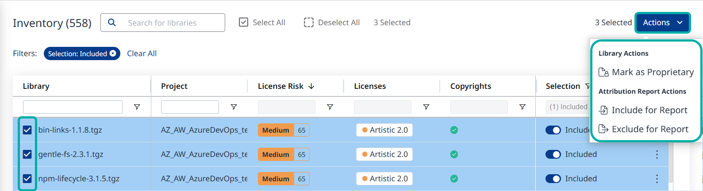Click the filter icon under Licenses column
Screen dimensions: 703x191
pos(426,107)
